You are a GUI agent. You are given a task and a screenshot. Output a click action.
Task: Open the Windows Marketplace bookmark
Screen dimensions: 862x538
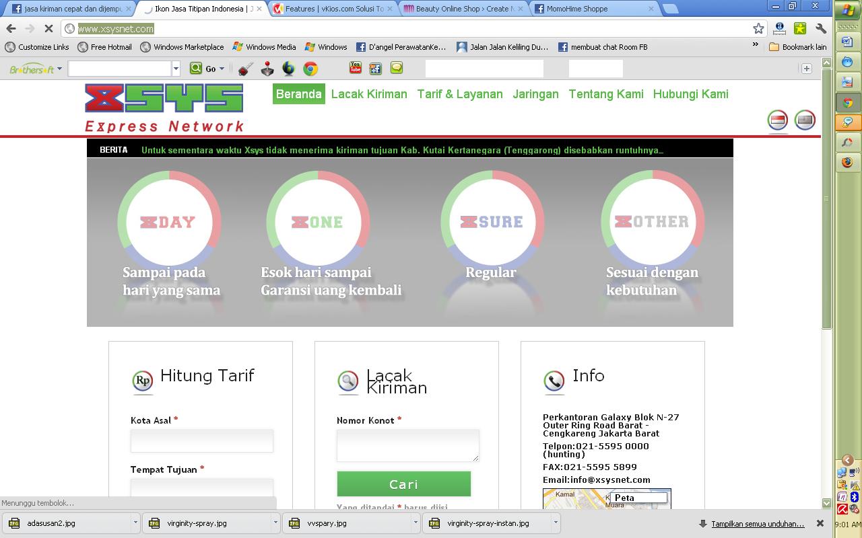182,47
